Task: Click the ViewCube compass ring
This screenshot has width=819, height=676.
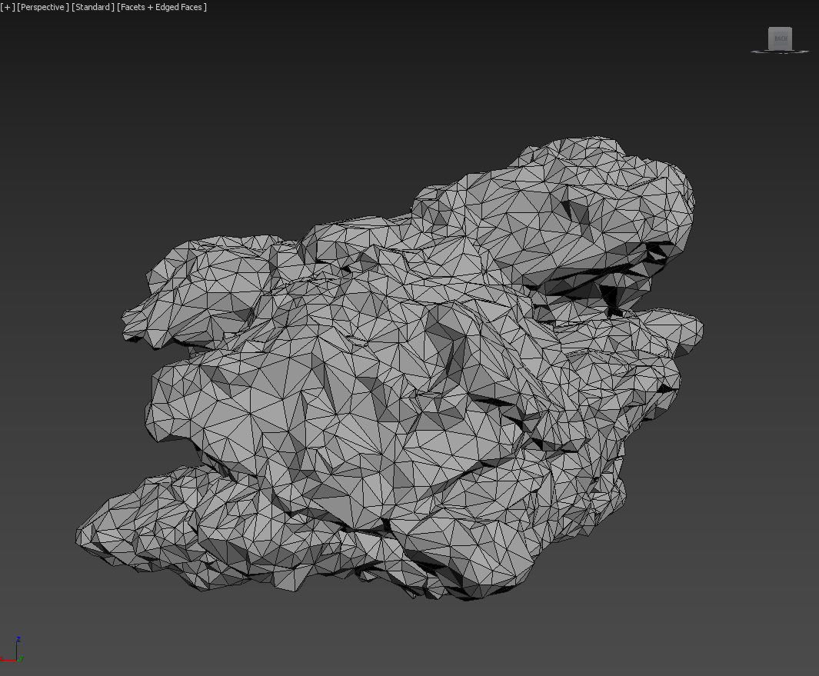Action: pyautogui.click(x=780, y=52)
